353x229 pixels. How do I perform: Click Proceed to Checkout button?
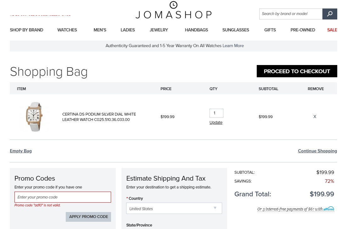tap(297, 71)
